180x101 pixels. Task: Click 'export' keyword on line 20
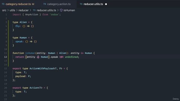click(x=17, y=88)
